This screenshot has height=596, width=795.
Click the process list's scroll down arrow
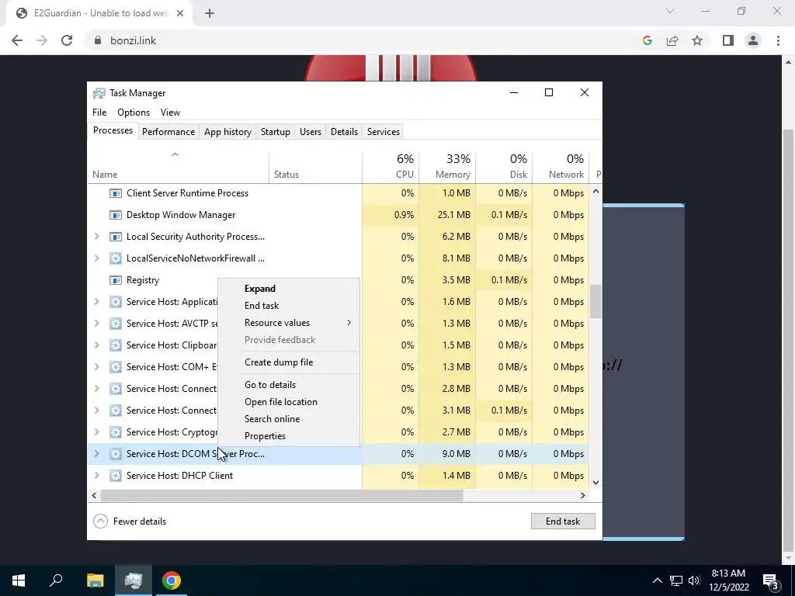pos(595,483)
